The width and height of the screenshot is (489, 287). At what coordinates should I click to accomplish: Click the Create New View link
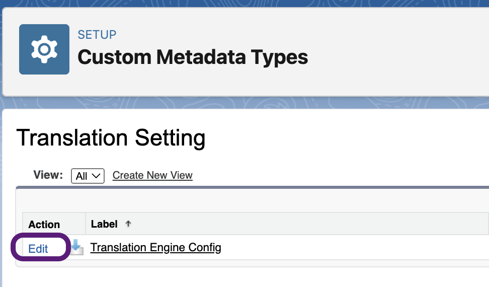coord(152,175)
